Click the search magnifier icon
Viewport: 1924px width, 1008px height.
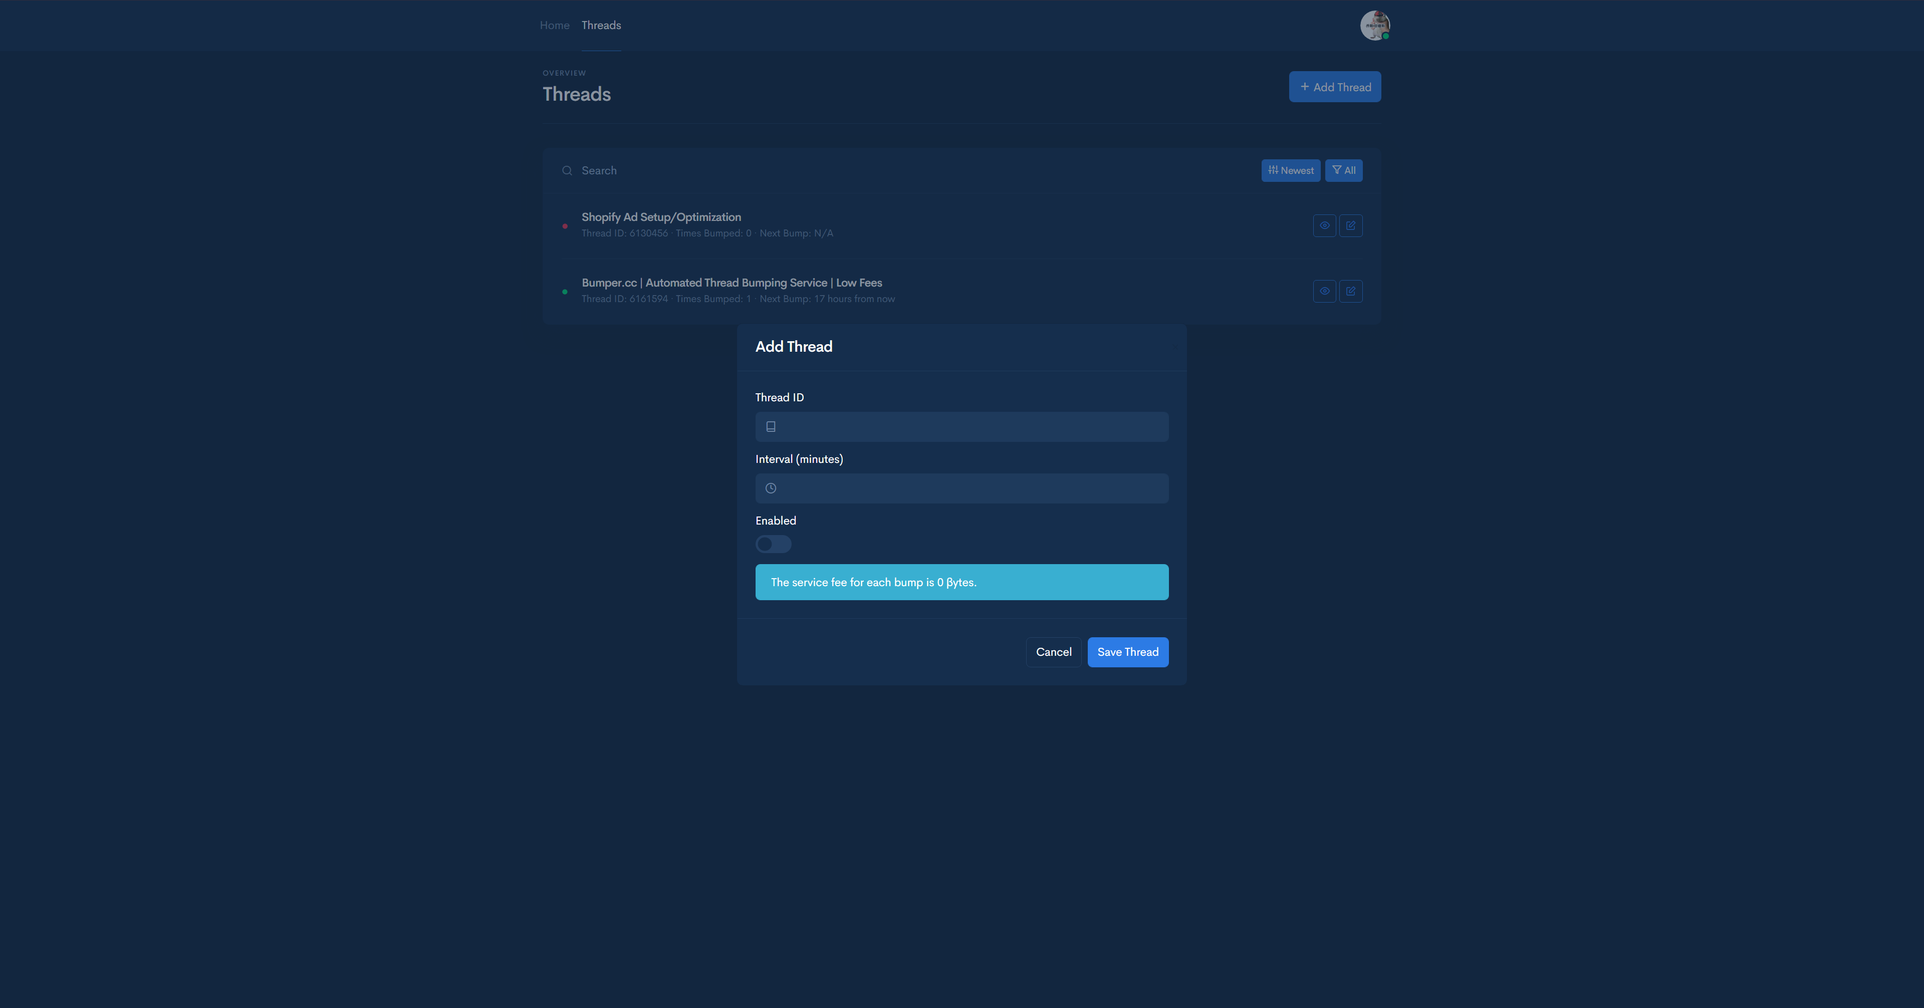tap(567, 171)
